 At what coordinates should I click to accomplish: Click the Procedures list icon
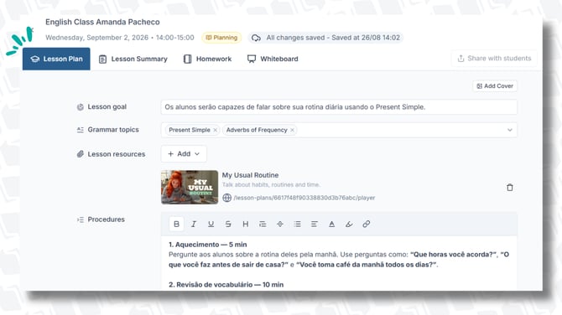(81, 219)
